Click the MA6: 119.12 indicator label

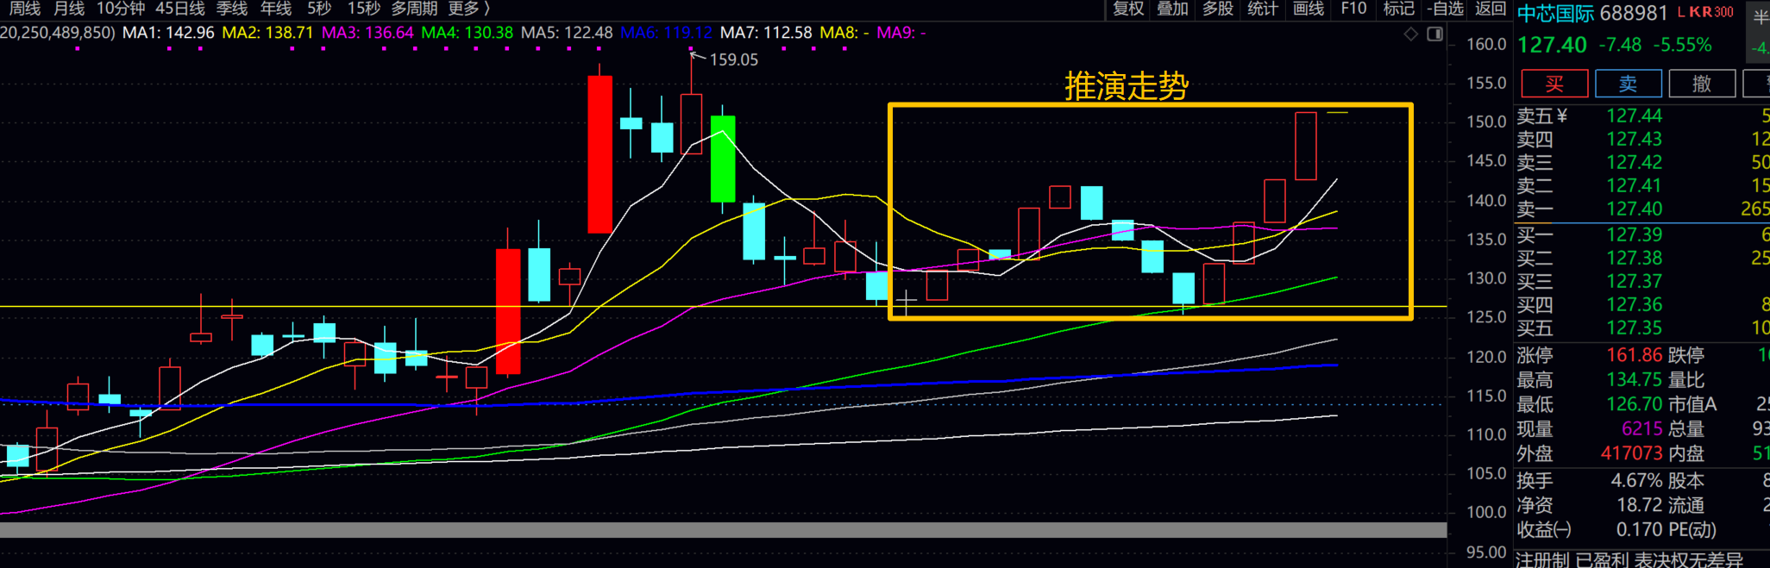(x=667, y=33)
